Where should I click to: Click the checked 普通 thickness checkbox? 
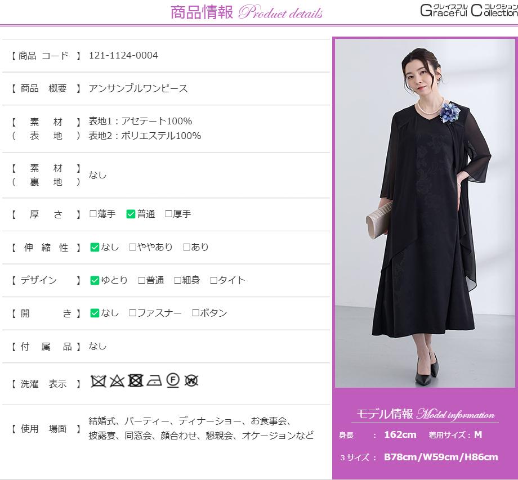point(131,214)
